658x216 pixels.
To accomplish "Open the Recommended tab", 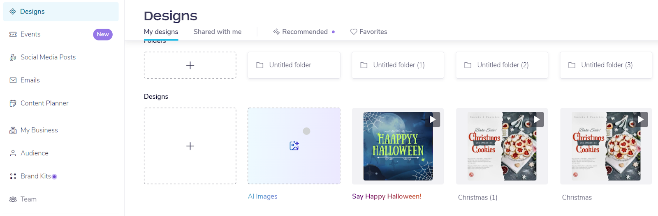I will tap(304, 32).
